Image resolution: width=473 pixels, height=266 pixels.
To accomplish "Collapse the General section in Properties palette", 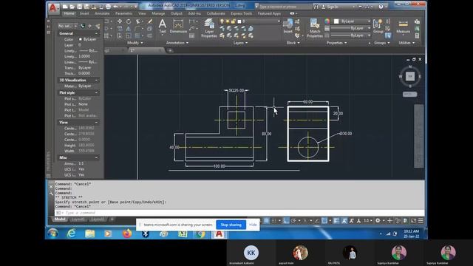I will [x=96, y=33].
